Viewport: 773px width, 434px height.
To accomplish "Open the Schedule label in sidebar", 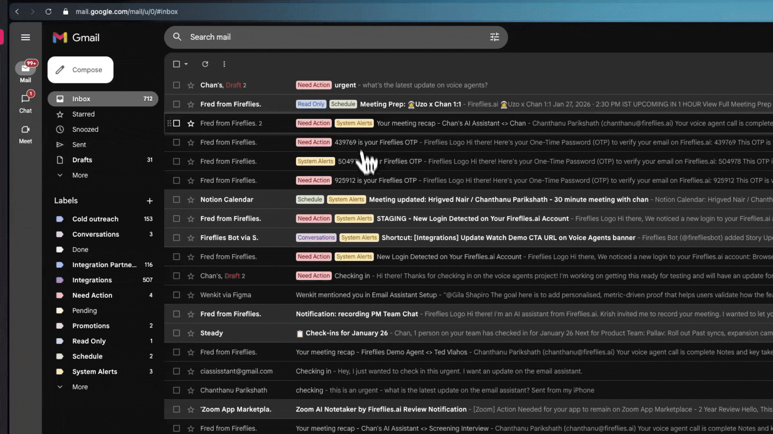I will click(x=103, y=356).
